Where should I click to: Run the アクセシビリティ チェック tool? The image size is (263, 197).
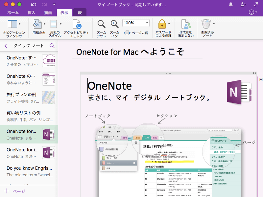(x=77, y=28)
